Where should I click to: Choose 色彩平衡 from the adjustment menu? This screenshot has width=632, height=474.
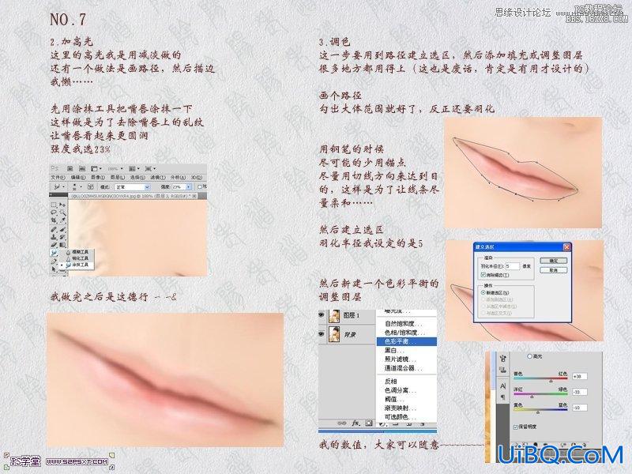click(407, 341)
